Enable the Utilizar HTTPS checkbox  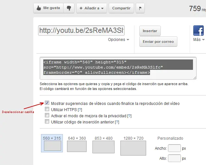click(47, 109)
